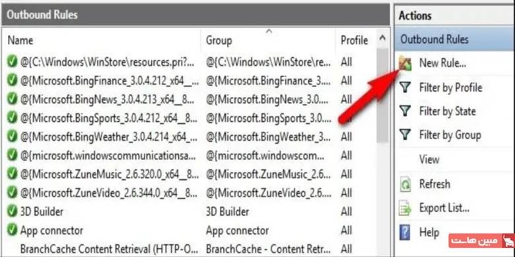
Task: Click Group cell @{Microsoft.BingFinance_3
Action: tap(269, 80)
